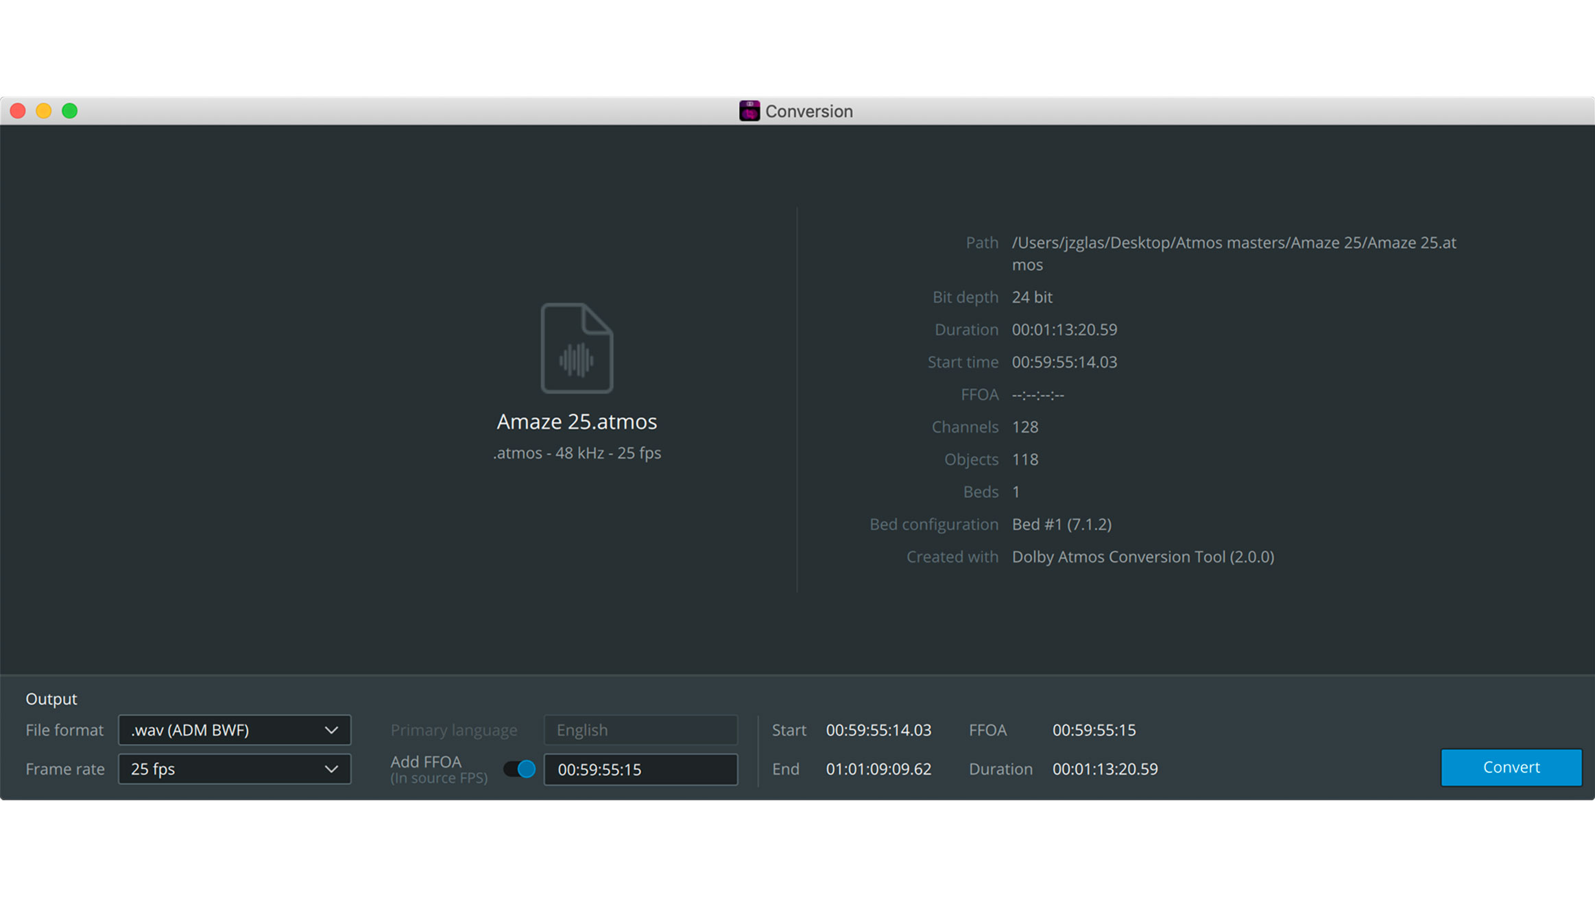Screen dimensions: 1595x897
Task: Click the Bed #1 (7.1.2) configuration text
Action: coord(1062,523)
